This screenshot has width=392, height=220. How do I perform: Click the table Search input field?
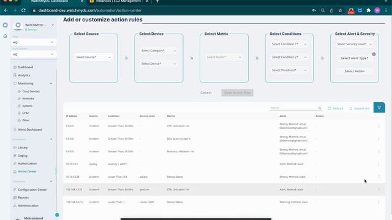(293, 108)
